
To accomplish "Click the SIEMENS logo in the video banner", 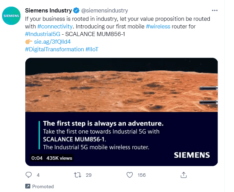I will tap(192, 155).
